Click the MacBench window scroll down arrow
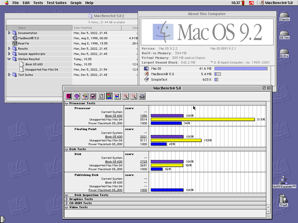Viewport: 298px width, 223px height. tap(268, 211)
